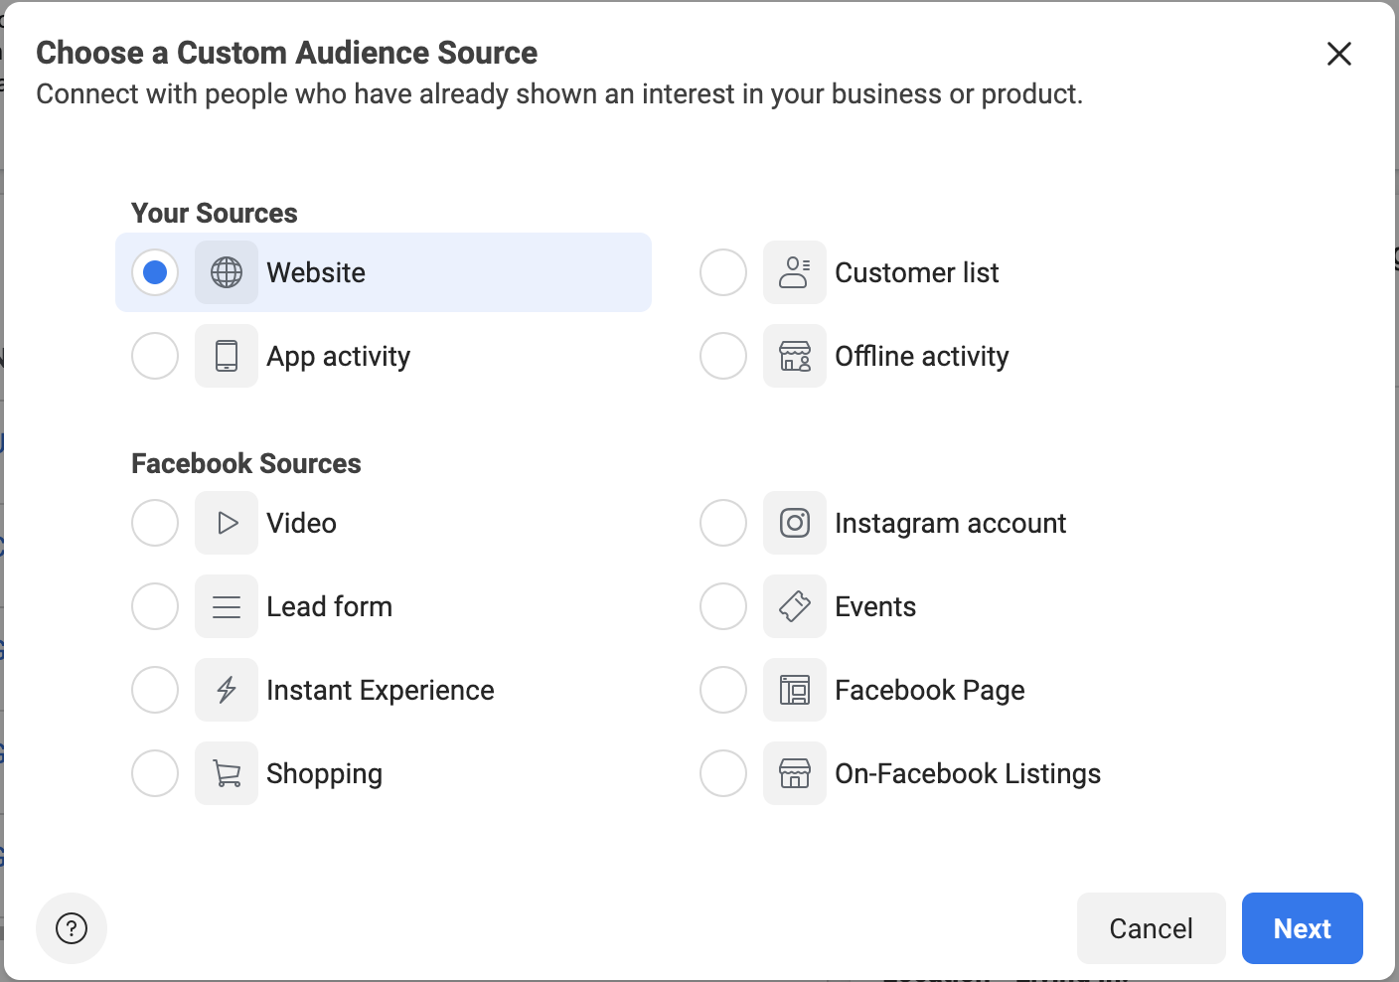The width and height of the screenshot is (1399, 982).
Task: Select the Video radio button
Action: click(x=155, y=523)
